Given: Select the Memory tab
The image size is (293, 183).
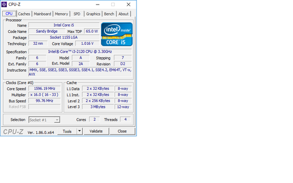Looking at the screenshot, I should tap(61, 14).
